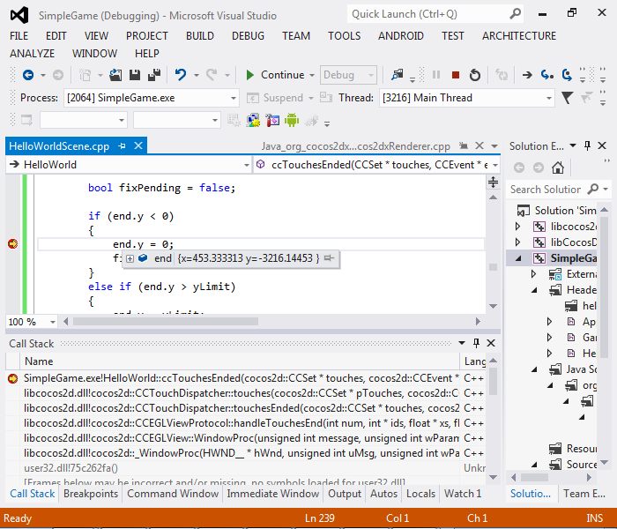Collapse the Header Files folder
Viewport: 617px width, 529px height.
(x=534, y=290)
